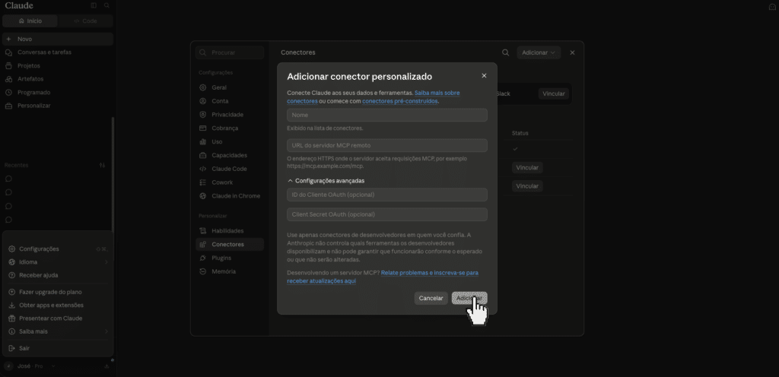
Task: Click the filter icon next to Recentes
Action: [x=103, y=165]
